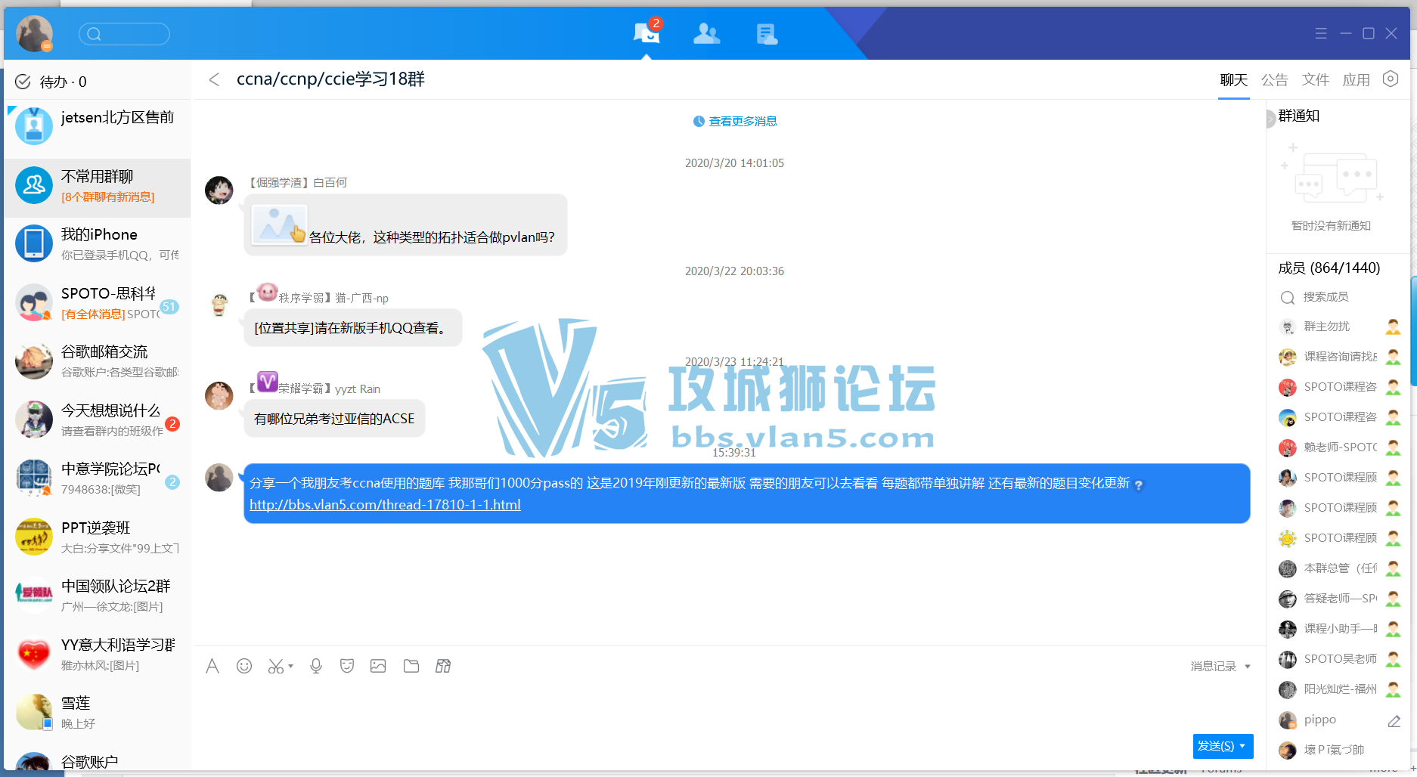The width and height of the screenshot is (1417, 777).
Task: Click the send picture icon in toolbar
Action: point(378,666)
